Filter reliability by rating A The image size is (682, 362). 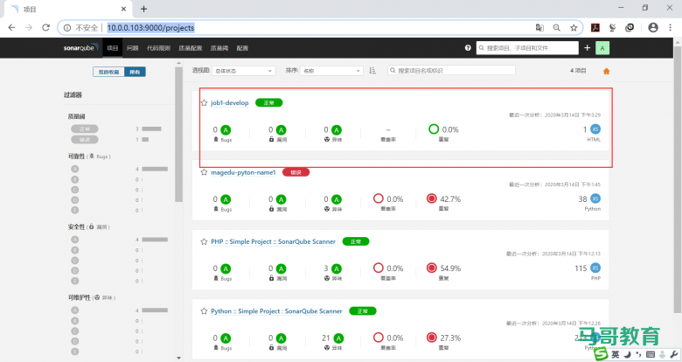(75, 169)
